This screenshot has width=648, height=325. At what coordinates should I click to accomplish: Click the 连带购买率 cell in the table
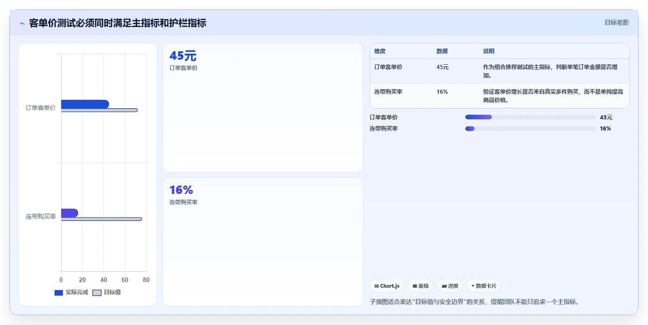(388, 92)
